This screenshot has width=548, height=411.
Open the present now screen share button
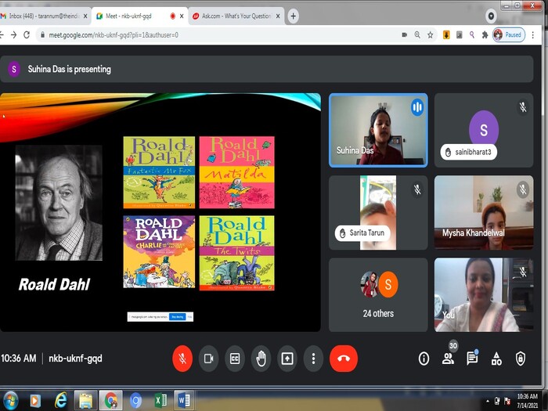pyautogui.click(x=287, y=359)
